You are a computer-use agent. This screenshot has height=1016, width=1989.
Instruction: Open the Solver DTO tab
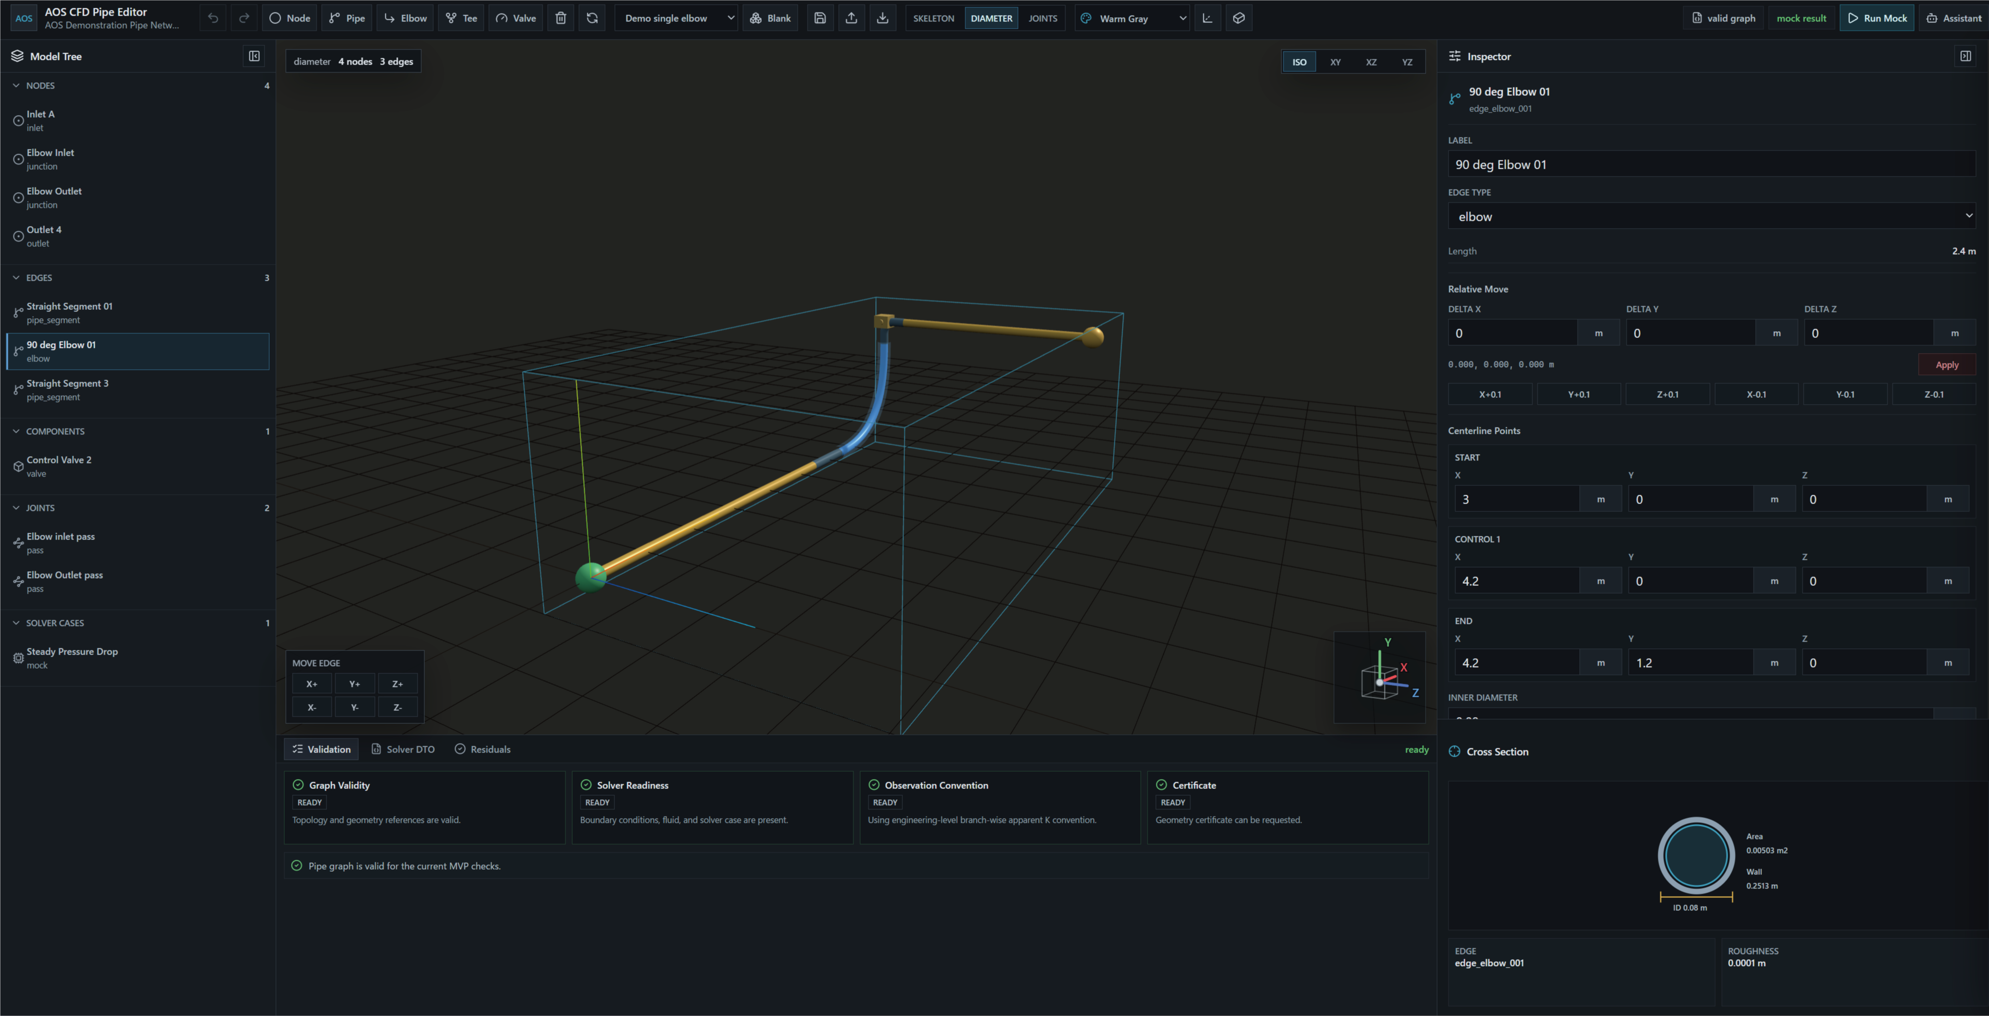coord(403,749)
